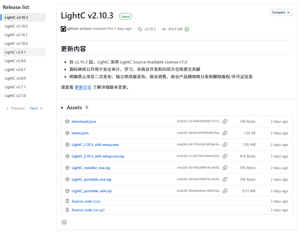The height and width of the screenshot is (232, 305).
Task: Click the tag icon next to v2.10.3
Action: click(x=140, y=29)
